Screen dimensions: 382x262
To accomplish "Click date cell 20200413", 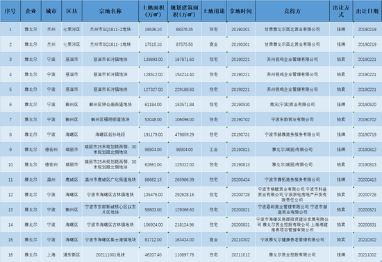I will [367, 180].
